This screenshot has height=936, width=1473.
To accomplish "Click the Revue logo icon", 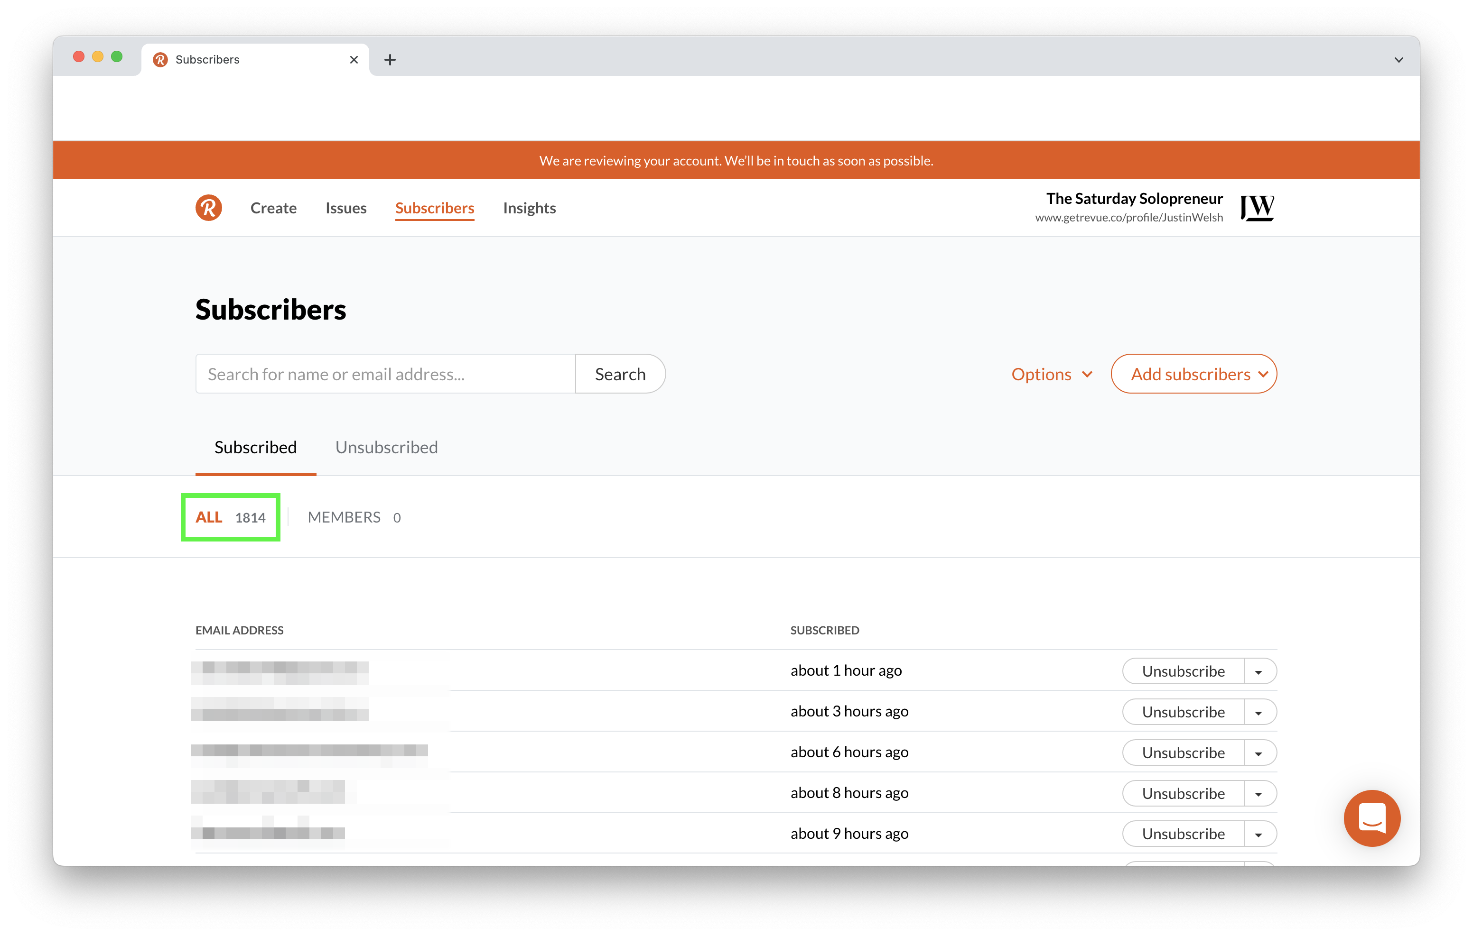I will [209, 208].
